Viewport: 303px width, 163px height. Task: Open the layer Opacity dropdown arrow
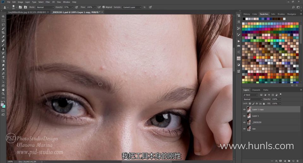280,99
